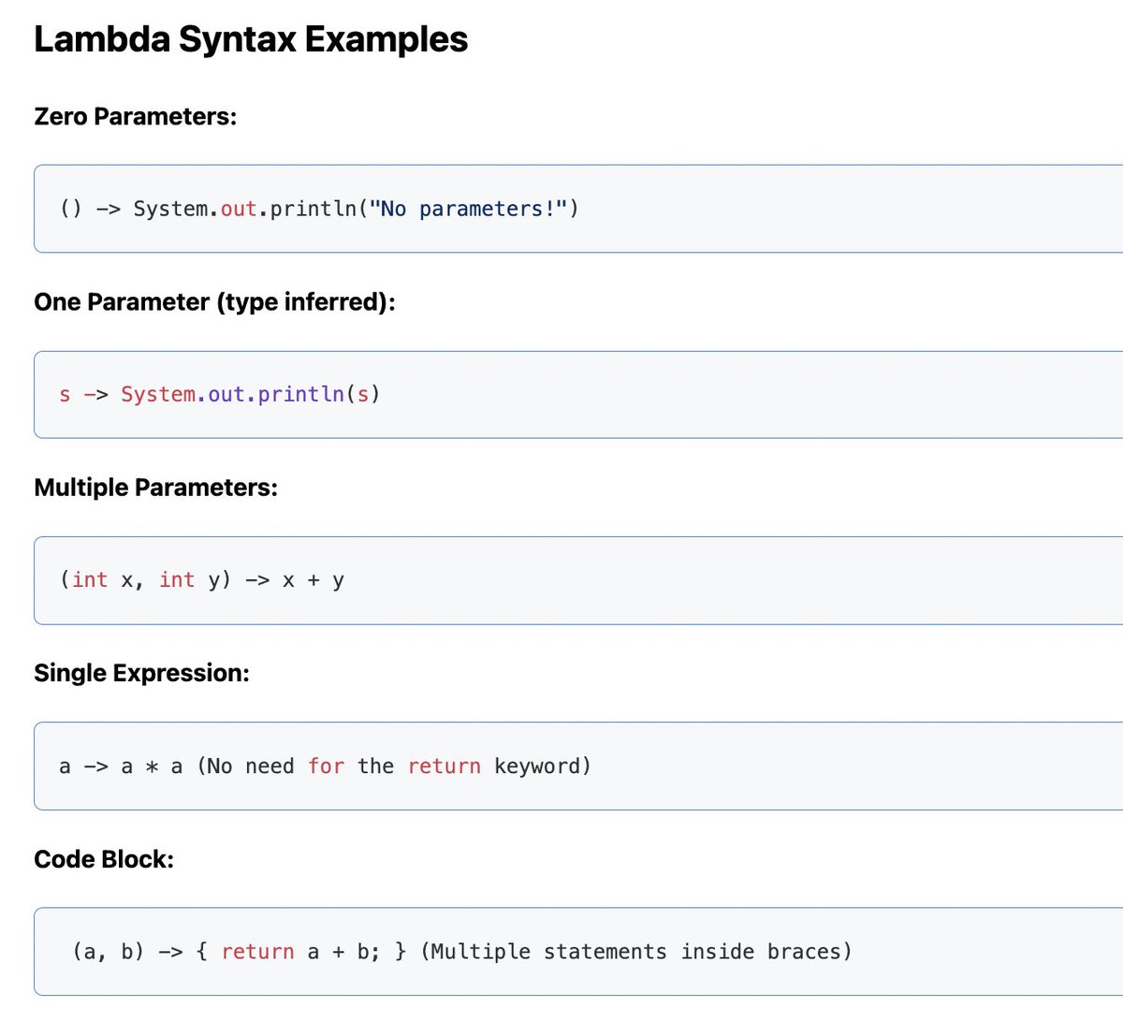Click the One Parameter (type inferred) heading
Image resolution: width=1123 pixels, height=1022 pixels.
[214, 301]
